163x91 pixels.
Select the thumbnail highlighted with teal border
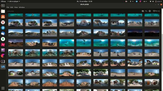click(135, 23)
